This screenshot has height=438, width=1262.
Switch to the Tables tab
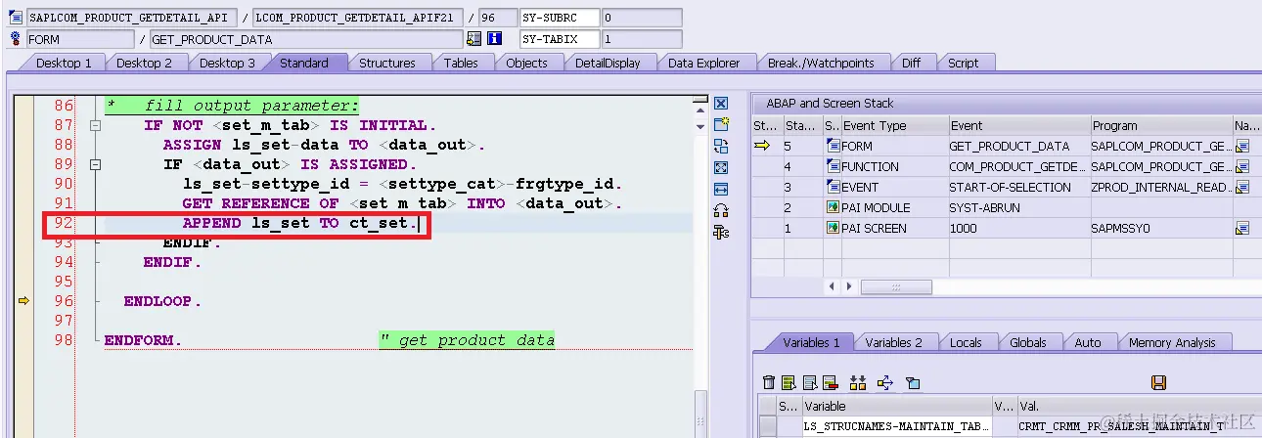[x=461, y=63]
